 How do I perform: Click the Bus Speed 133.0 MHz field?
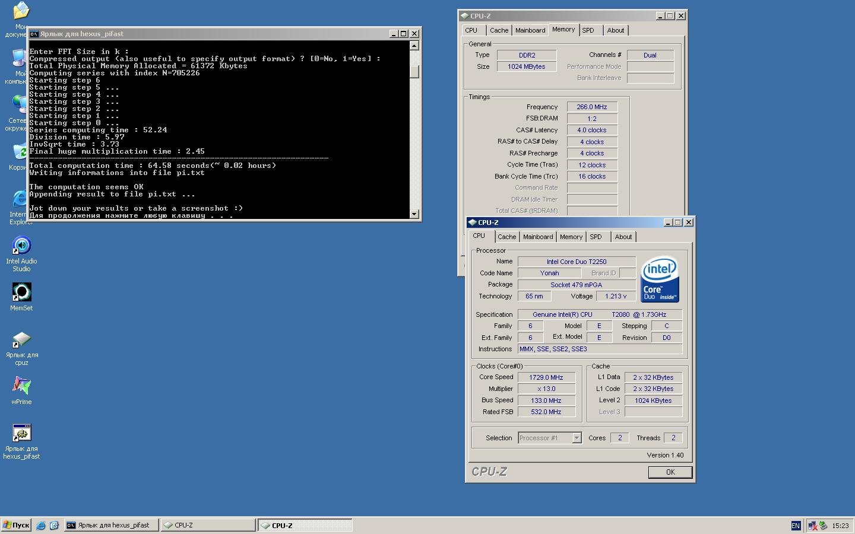tap(546, 401)
